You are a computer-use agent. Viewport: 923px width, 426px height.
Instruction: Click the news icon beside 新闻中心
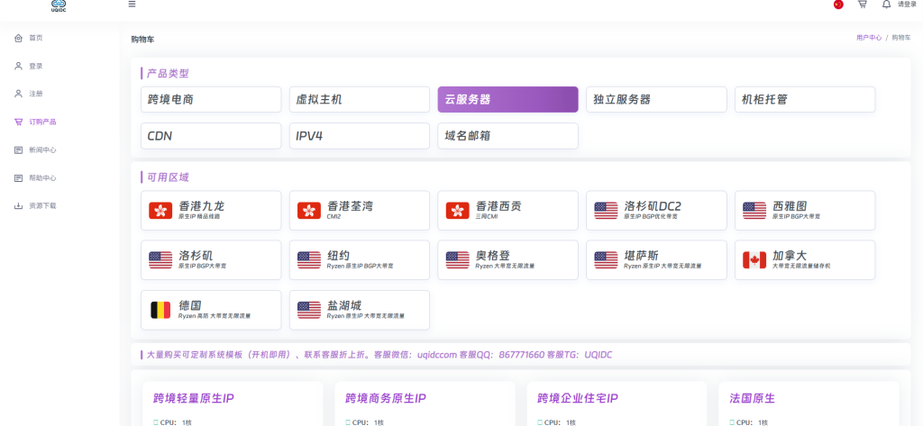[18, 150]
